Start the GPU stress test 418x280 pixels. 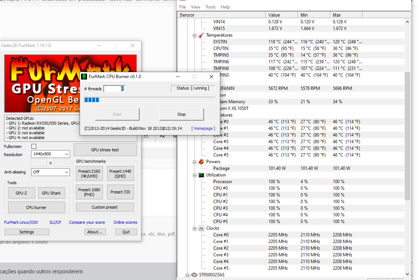coord(105,150)
